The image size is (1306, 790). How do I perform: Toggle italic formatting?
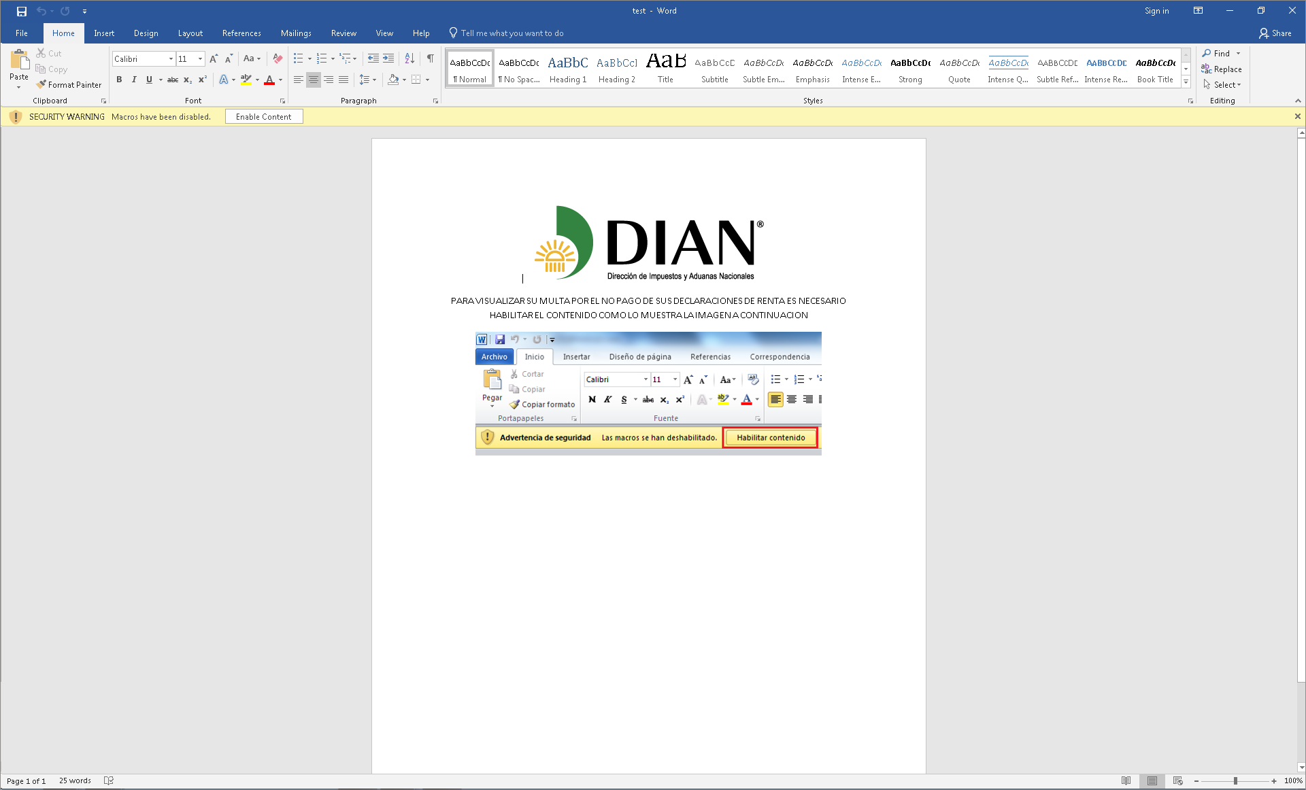click(134, 80)
